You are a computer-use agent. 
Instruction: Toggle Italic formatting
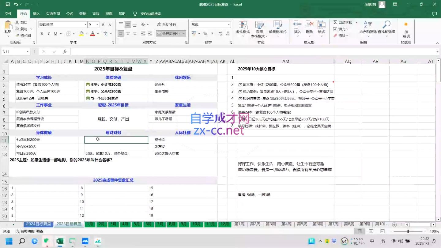tap(49, 34)
